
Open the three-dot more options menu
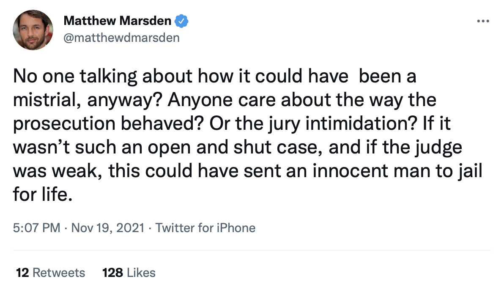pyautogui.click(x=482, y=21)
